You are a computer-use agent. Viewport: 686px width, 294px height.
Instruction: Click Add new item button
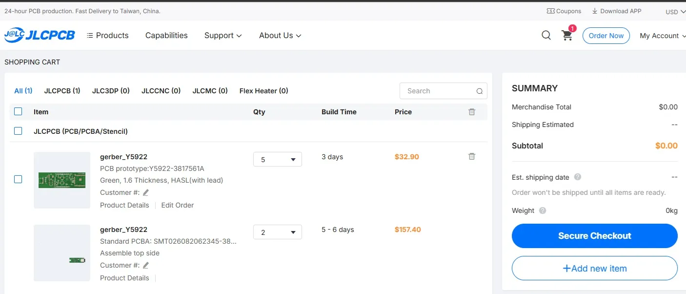pos(594,268)
